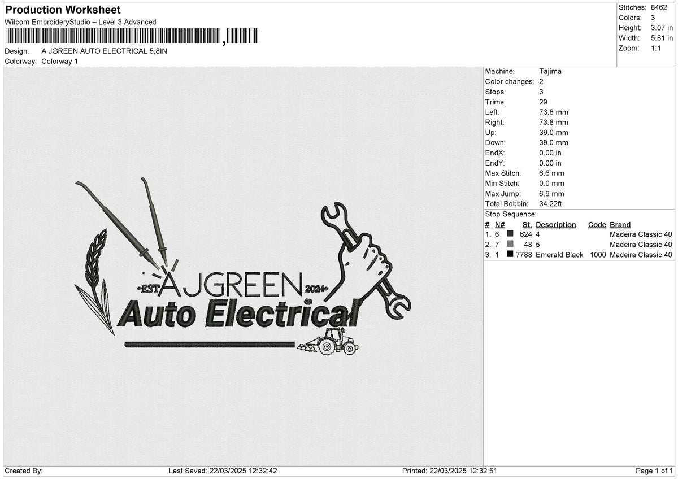Click the 'Production Worksheet' title

point(62,10)
